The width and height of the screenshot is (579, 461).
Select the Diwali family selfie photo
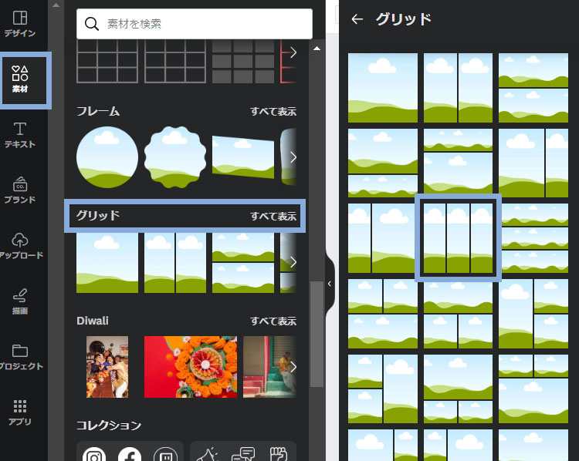click(x=107, y=367)
